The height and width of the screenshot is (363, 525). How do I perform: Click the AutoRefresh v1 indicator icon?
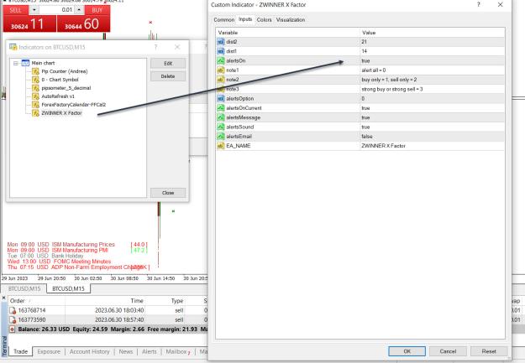pyautogui.click(x=35, y=96)
